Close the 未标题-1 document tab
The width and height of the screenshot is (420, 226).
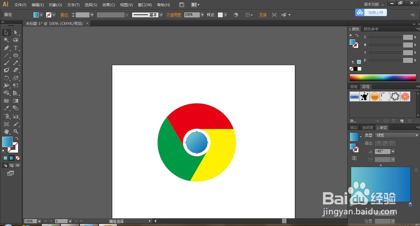tap(87, 23)
